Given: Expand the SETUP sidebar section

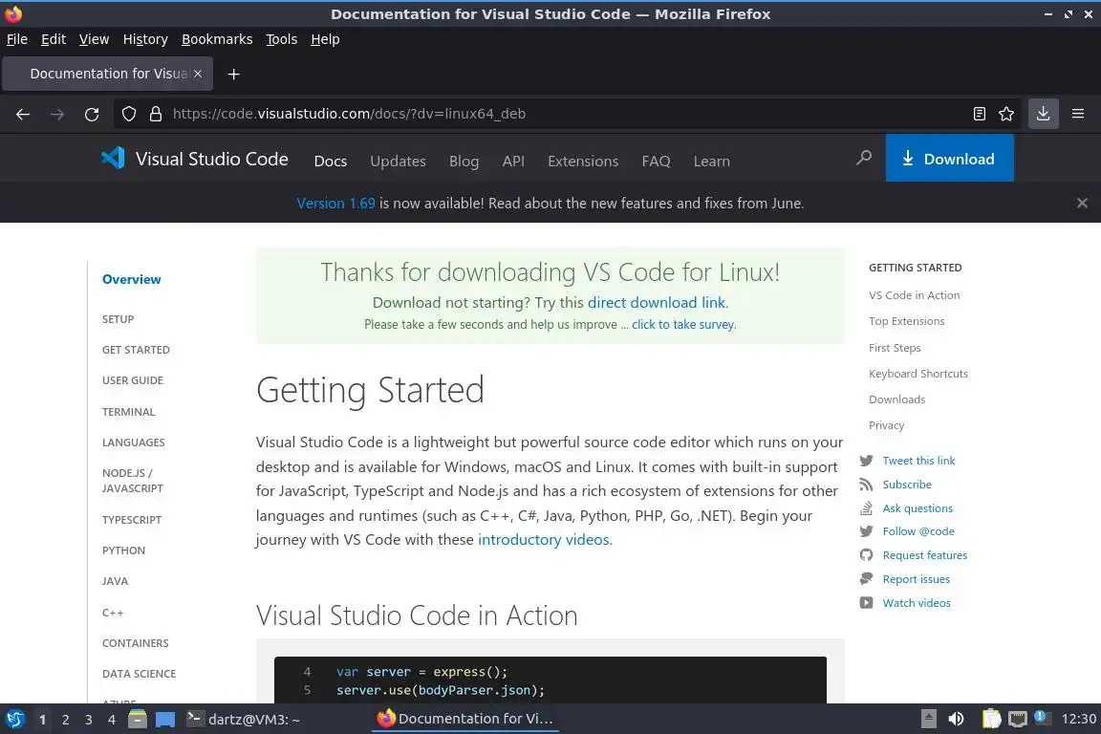Looking at the screenshot, I should tap(118, 319).
